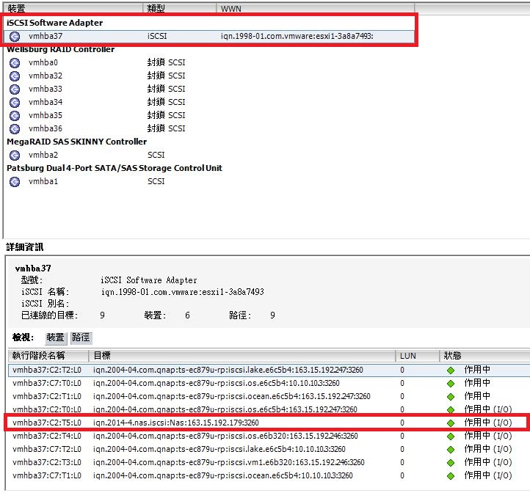Click the vmhba36 adapter icon

click(x=15, y=128)
